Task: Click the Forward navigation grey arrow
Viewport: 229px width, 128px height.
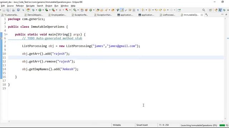Action: point(171,10)
